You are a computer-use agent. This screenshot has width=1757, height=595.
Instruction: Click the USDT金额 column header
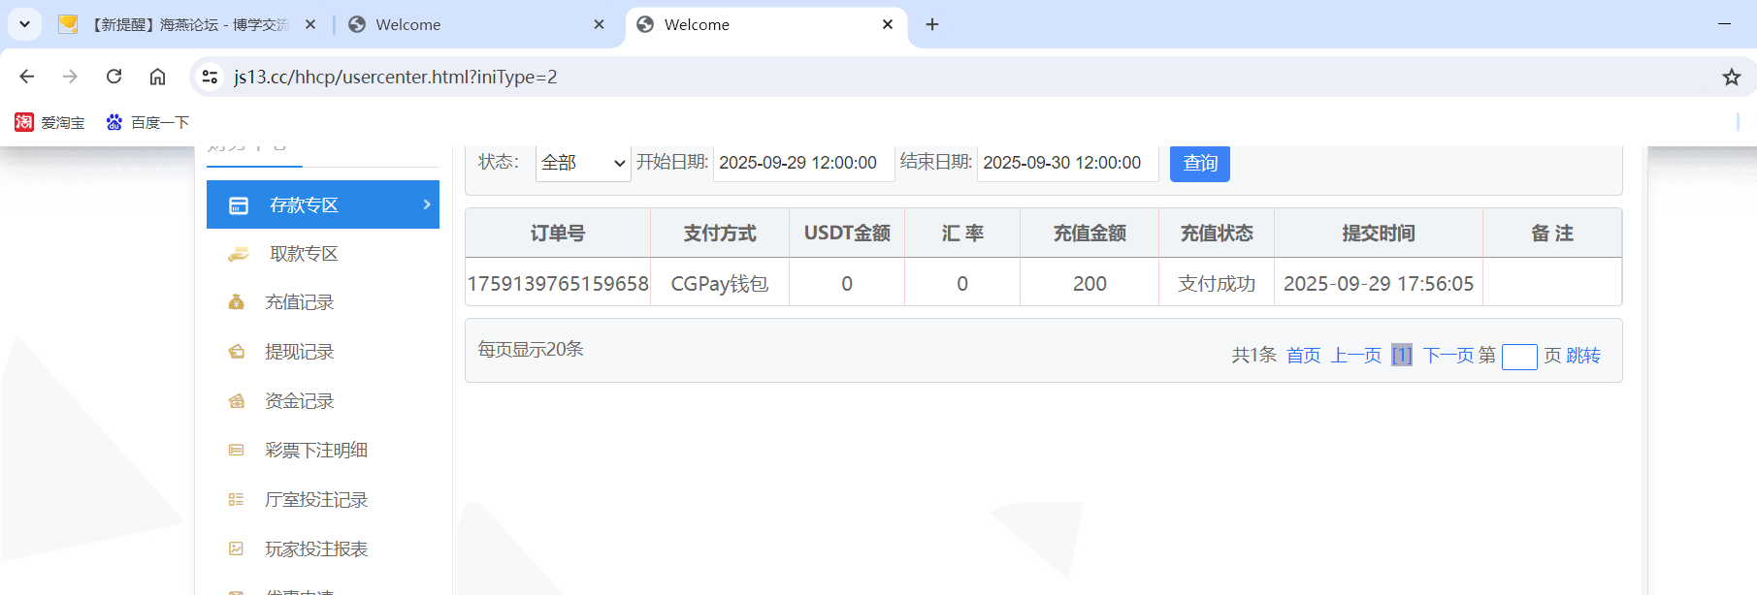click(847, 234)
